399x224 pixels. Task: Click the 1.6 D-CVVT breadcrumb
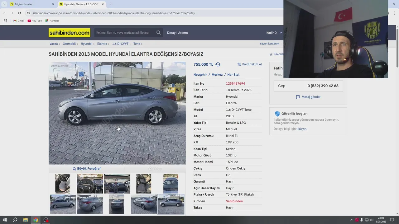120,44
